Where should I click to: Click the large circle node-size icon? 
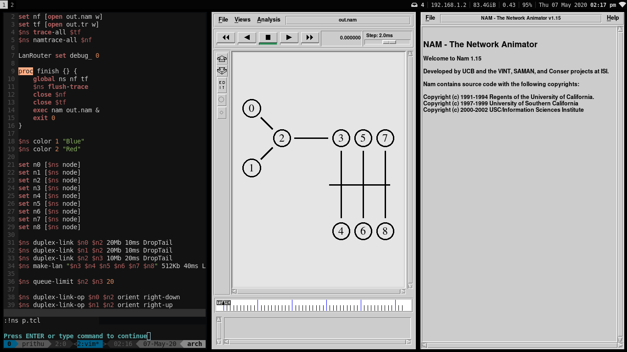[222, 99]
